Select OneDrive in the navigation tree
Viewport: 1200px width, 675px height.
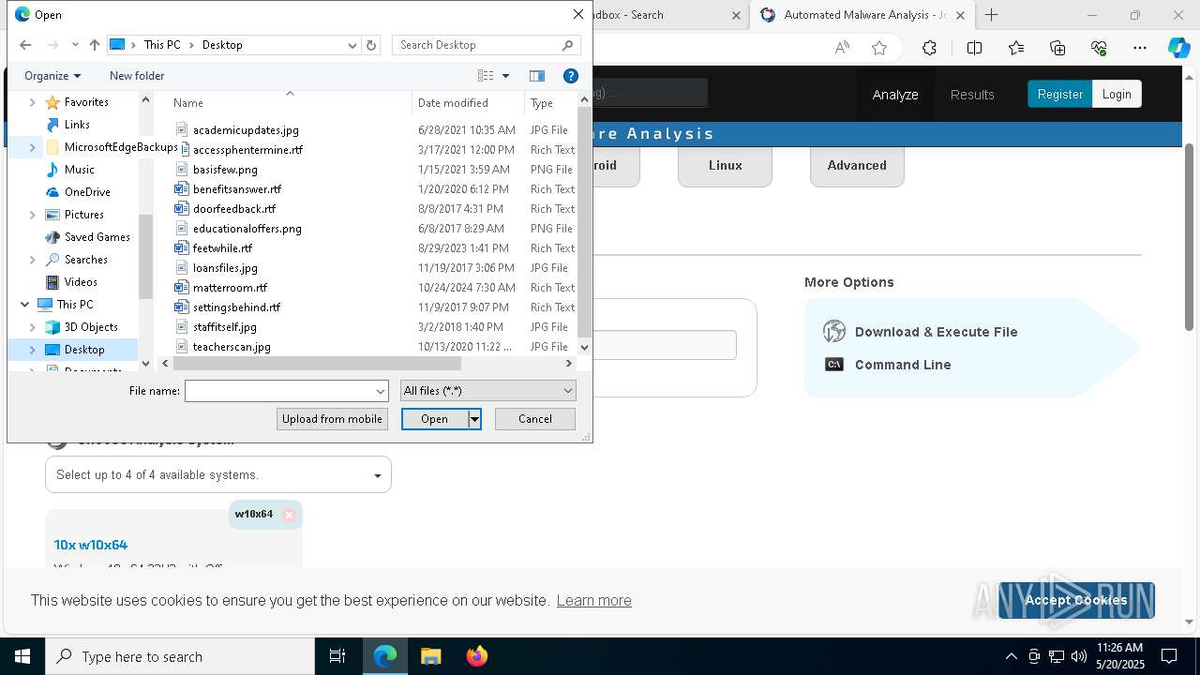pyautogui.click(x=87, y=192)
